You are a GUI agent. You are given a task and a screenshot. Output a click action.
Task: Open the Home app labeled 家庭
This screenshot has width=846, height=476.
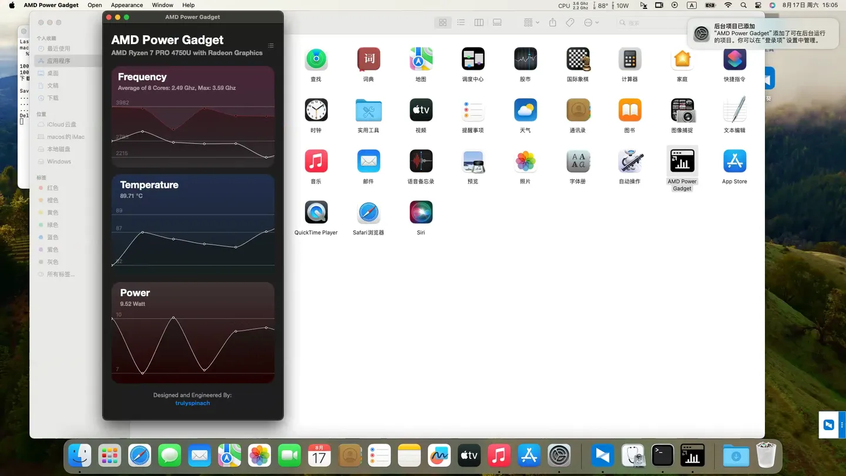(x=682, y=59)
